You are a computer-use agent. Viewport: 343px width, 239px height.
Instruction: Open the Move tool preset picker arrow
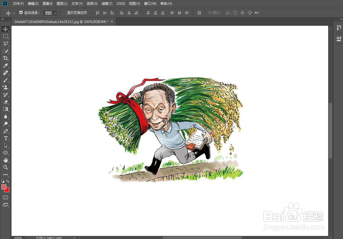[x=14, y=13]
